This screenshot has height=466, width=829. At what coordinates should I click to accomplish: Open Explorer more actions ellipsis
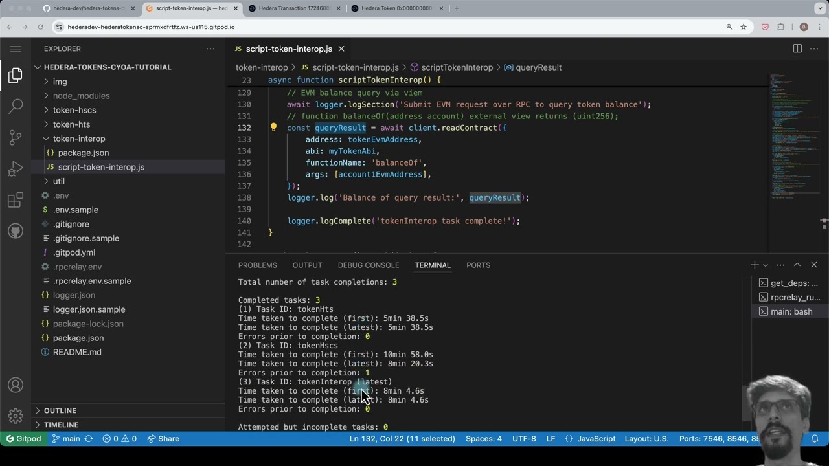point(210,49)
